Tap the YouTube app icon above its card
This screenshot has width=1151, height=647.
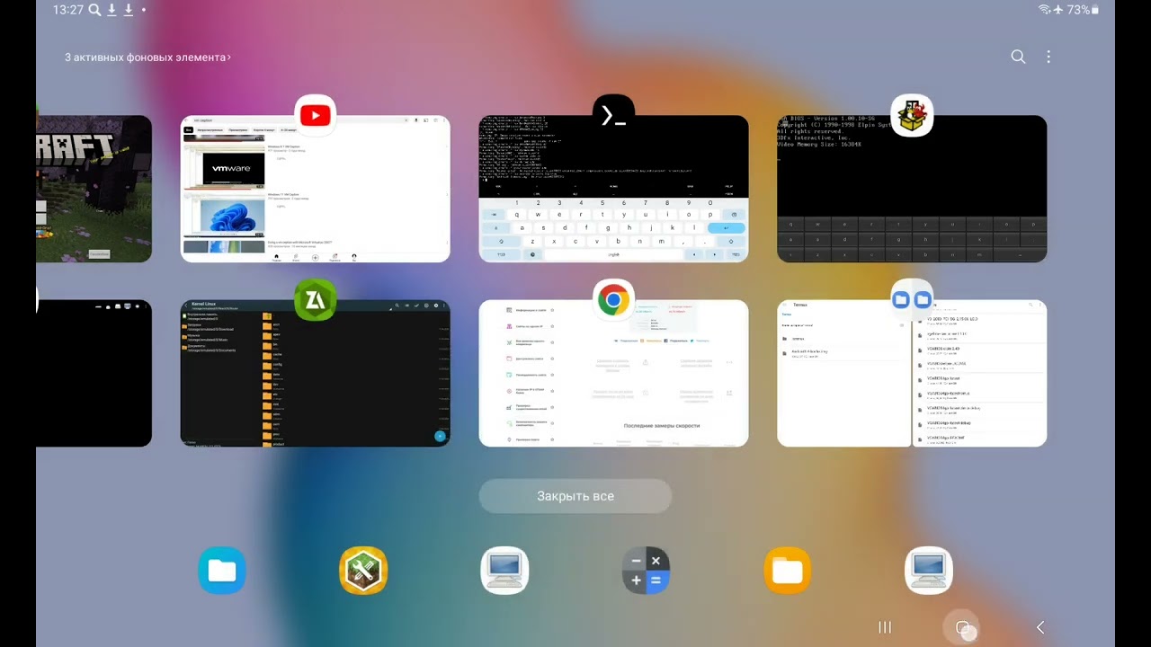point(315,115)
